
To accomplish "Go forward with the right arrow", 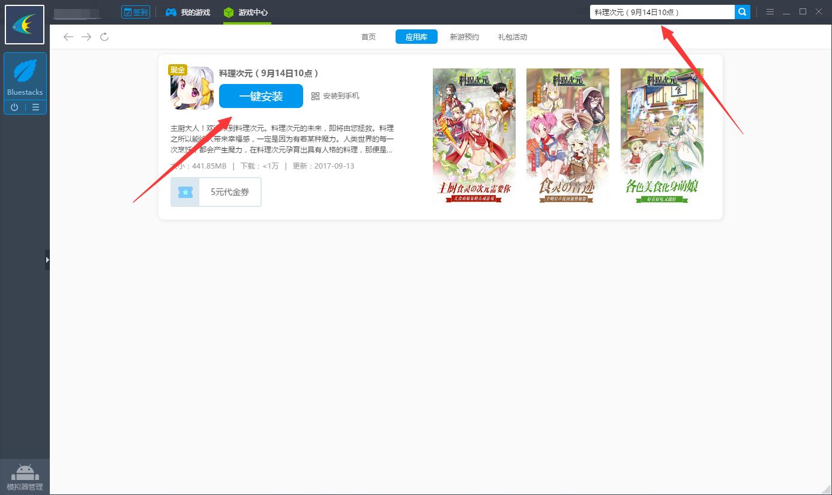I will [x=86, y=37].
